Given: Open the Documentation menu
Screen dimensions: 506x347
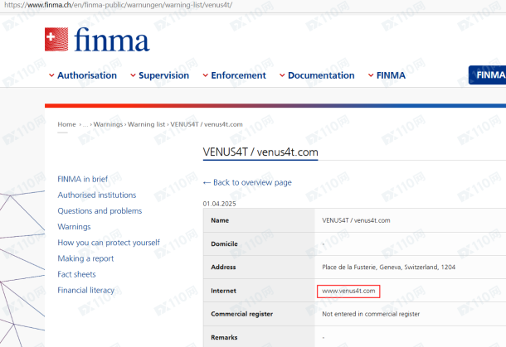Looking at the screenshot, I should [321, 75].
